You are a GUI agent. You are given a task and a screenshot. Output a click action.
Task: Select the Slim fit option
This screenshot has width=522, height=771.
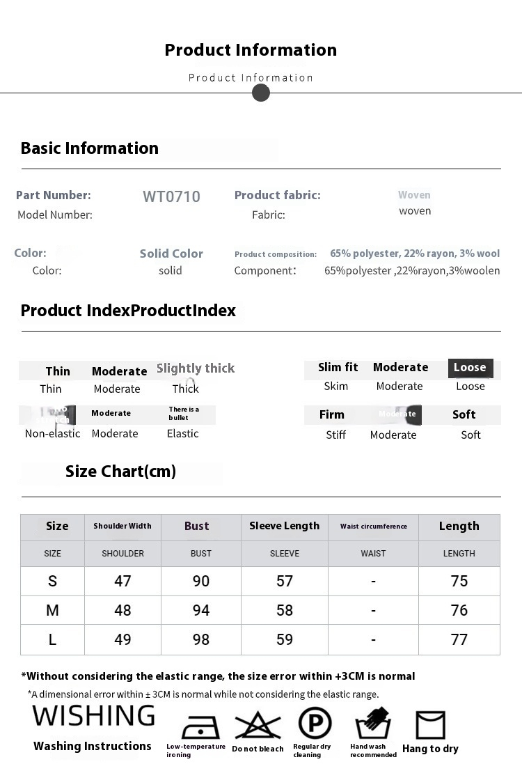coord(338,367)
